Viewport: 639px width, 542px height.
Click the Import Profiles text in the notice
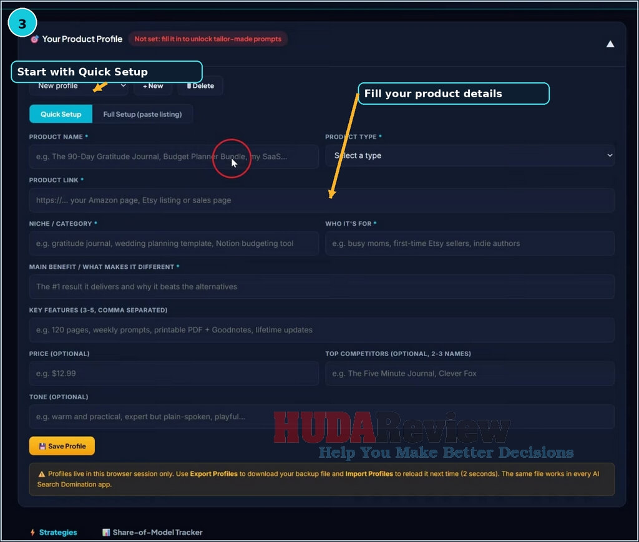(x=369, y=473)
